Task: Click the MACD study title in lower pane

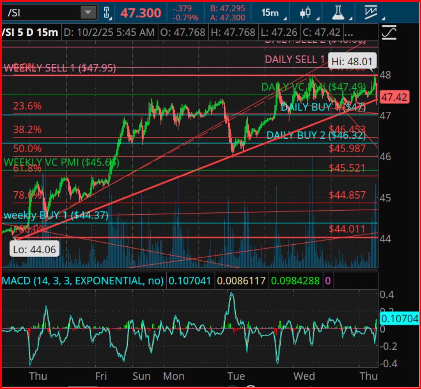Action: tap(83, 280)
